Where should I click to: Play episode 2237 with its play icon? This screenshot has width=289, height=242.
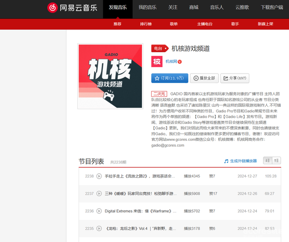tap(99, 194)
